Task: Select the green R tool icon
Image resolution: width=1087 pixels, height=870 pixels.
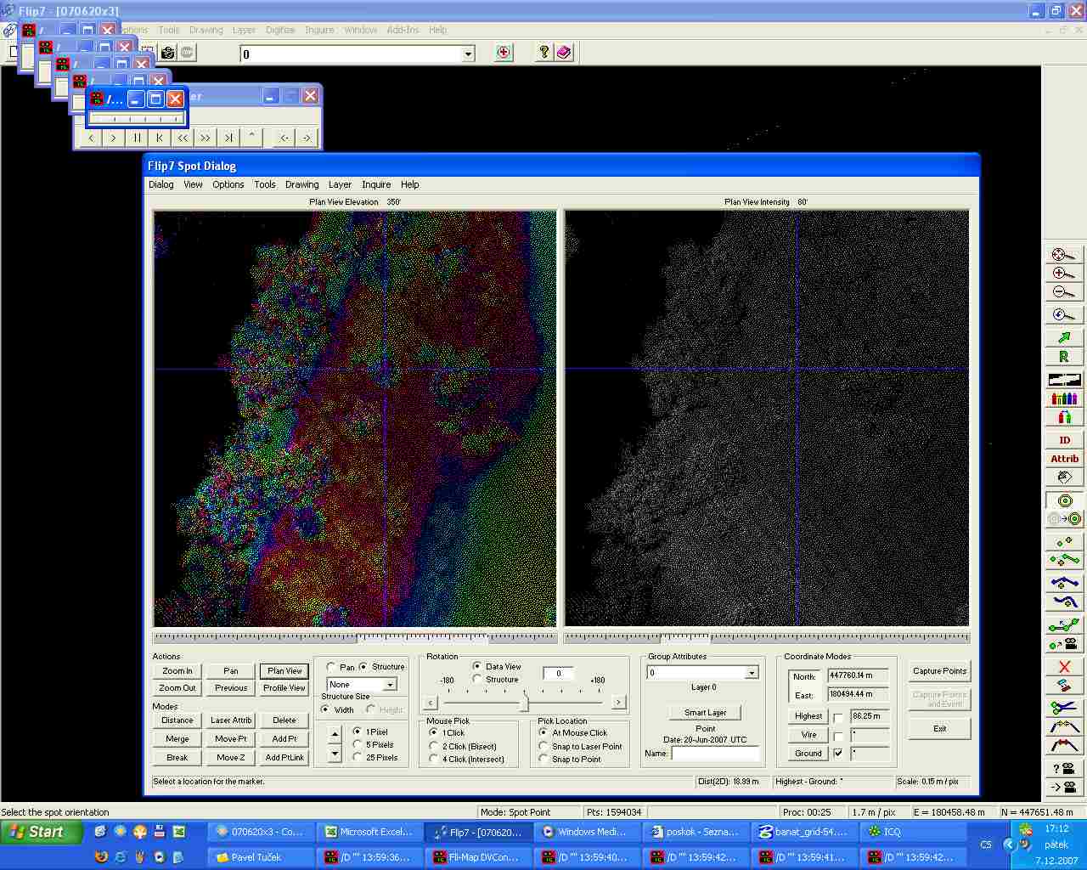Action: (x=1063, y=357)
